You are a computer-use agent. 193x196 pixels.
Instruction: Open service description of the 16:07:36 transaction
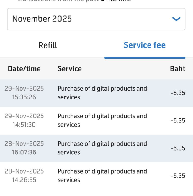(102, 148)
